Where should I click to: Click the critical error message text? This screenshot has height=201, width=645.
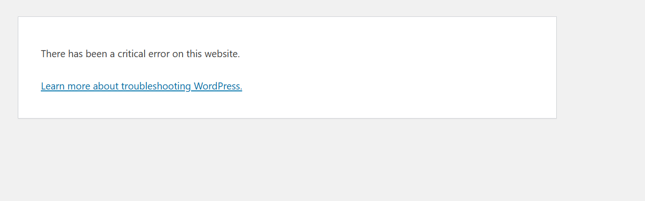[140, 54]
